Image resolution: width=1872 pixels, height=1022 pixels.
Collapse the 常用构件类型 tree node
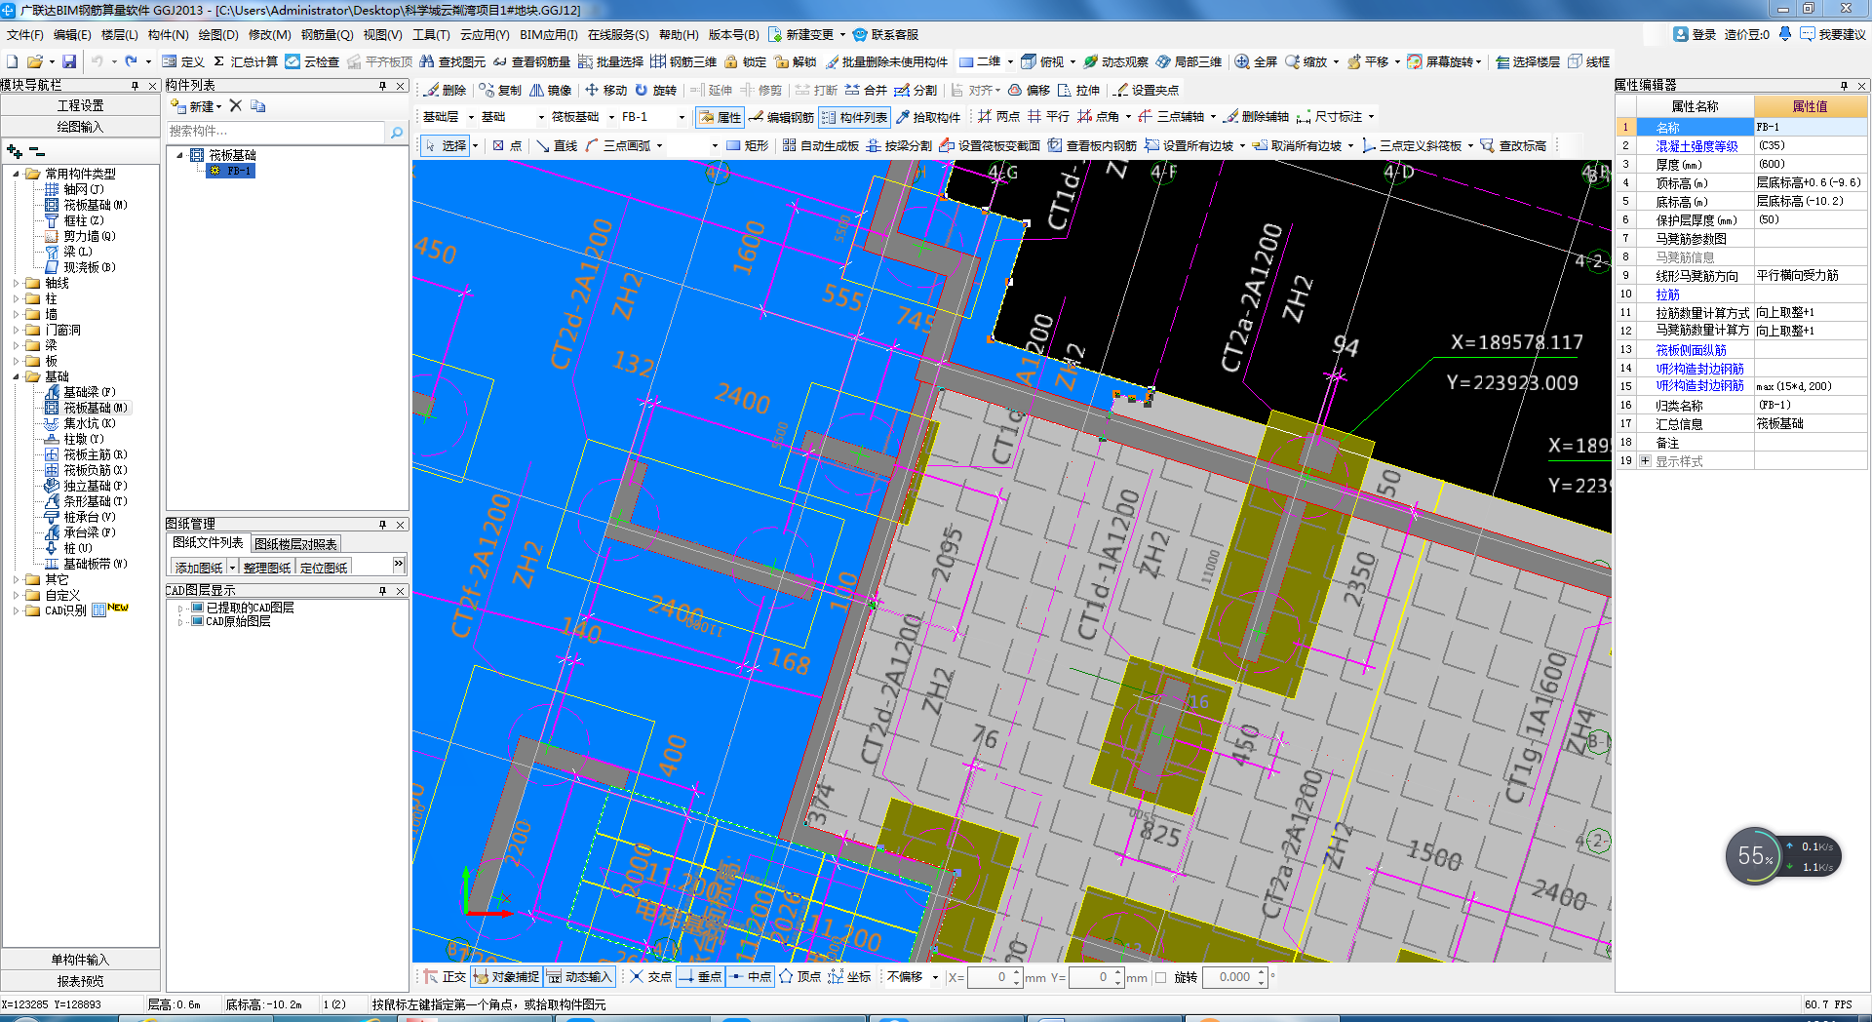point(17,174)
